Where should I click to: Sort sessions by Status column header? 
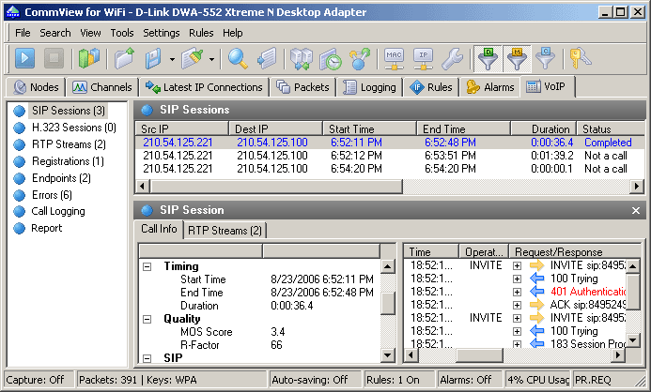pos(611,128)
